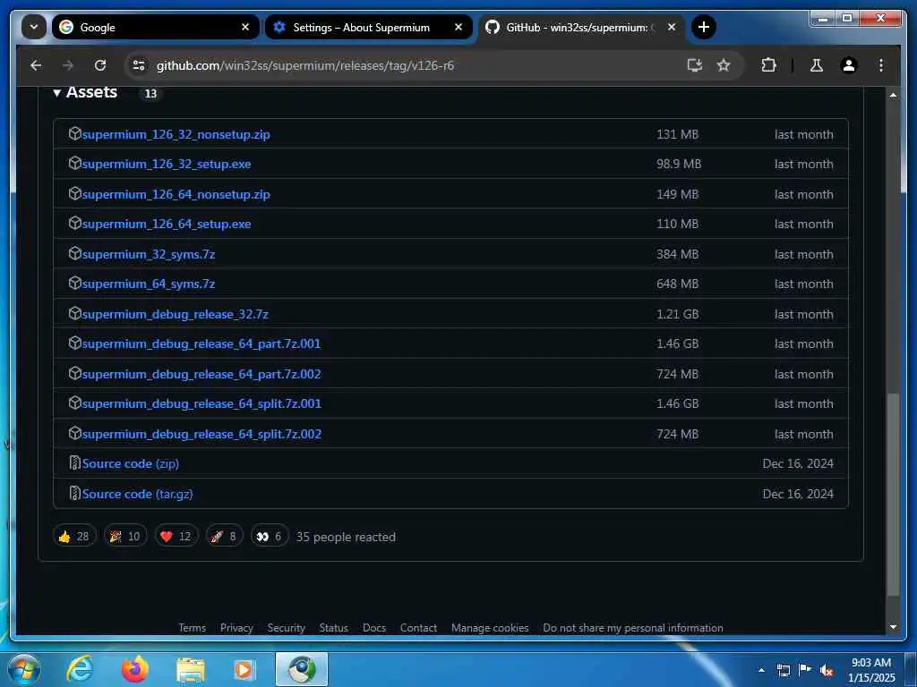Screen dimensions: 917x687
Task: Show hidden tray icons arrow
Action: 761,670
